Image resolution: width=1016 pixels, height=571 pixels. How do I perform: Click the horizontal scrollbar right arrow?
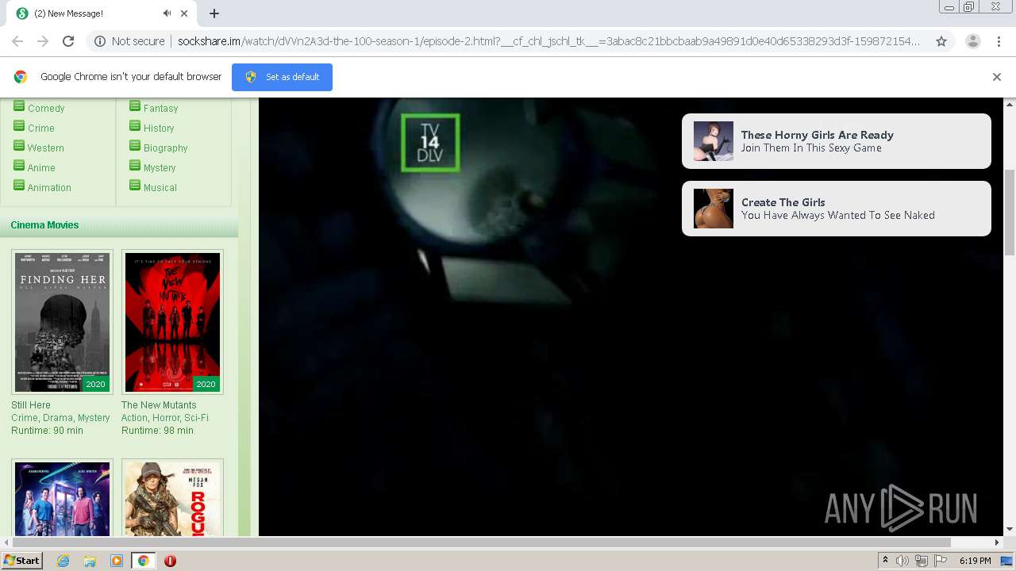point(997,542)
